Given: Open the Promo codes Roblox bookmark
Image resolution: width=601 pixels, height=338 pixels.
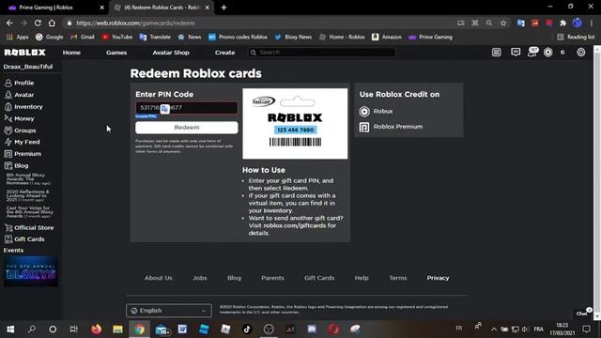Looking at the screenshot, I should coord(238,38).
